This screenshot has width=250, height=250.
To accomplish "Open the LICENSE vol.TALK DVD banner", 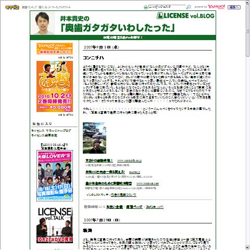I will [55, 225].
